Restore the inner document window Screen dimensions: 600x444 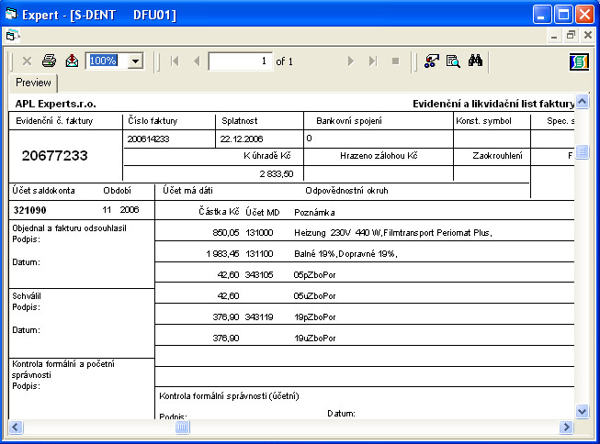tap(571, 35)
